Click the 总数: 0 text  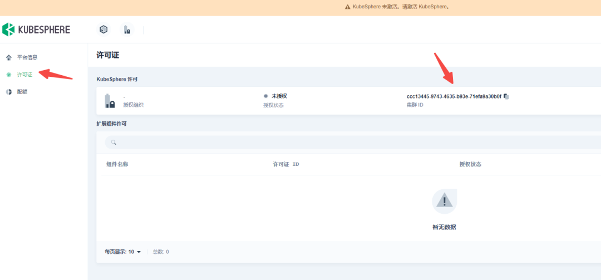pos(161,252)
